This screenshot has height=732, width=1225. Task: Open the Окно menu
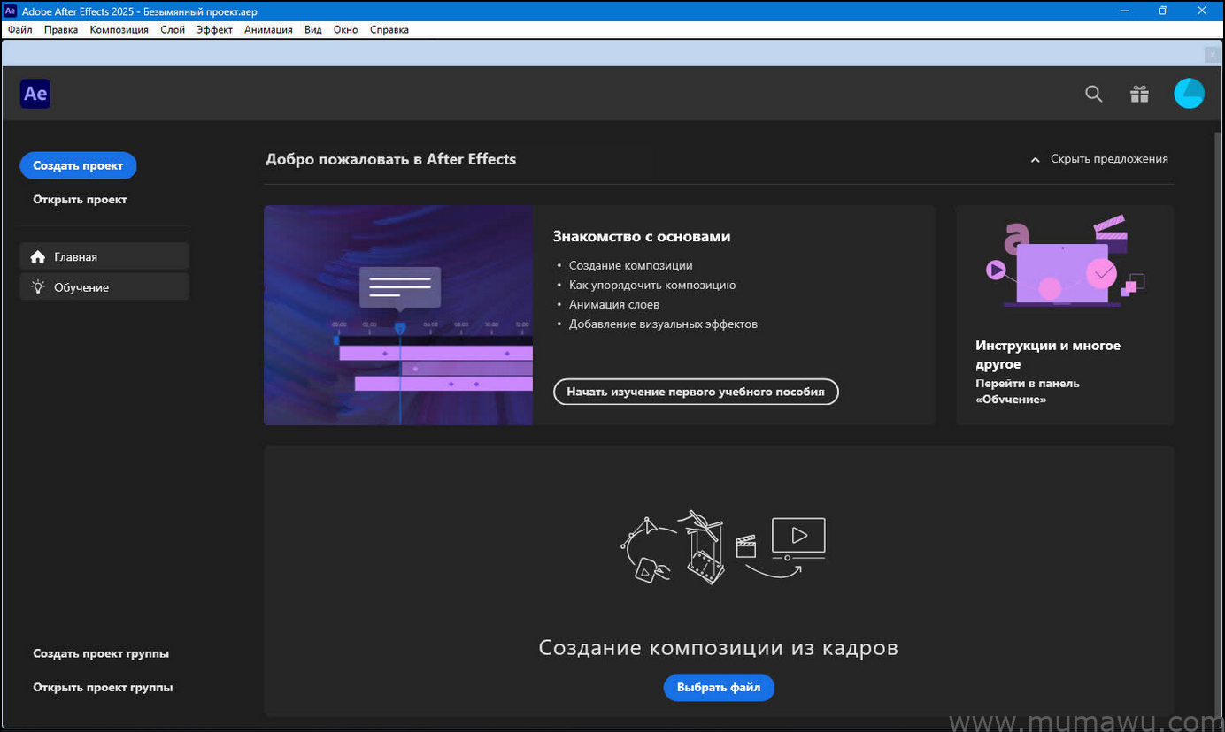pyautogui.click(x=345, y=29)
